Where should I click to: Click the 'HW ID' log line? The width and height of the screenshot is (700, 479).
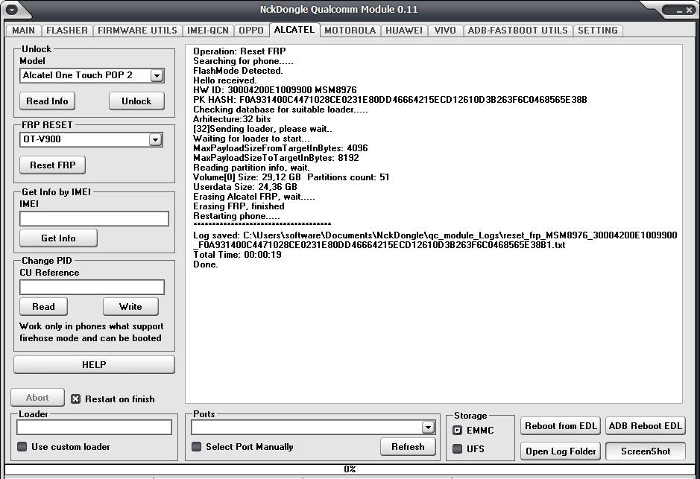tap(274, 90)
